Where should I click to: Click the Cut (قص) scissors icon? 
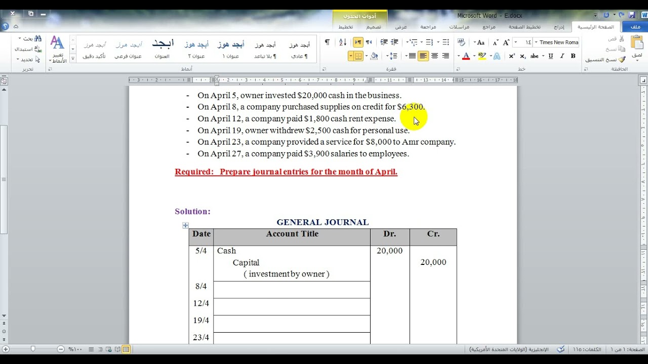click(x=622, y=39)
